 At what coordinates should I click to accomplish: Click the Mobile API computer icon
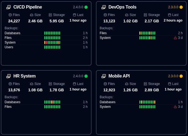coord(104,76)
